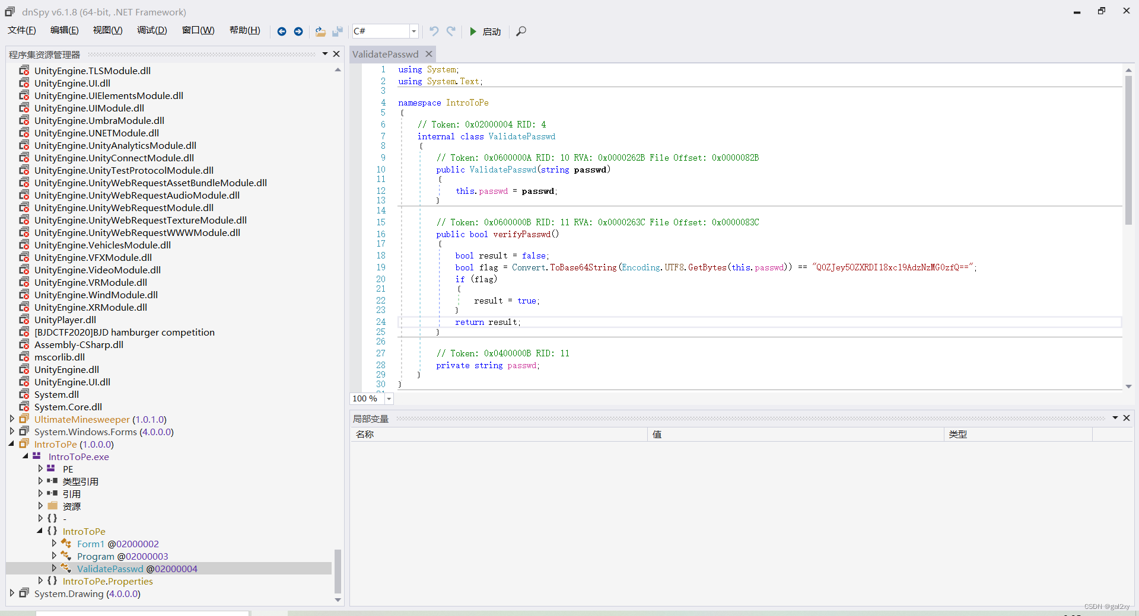Click the 资源 folder icon
Viewport: 1139px width, 616px height.
coord(53,506)
